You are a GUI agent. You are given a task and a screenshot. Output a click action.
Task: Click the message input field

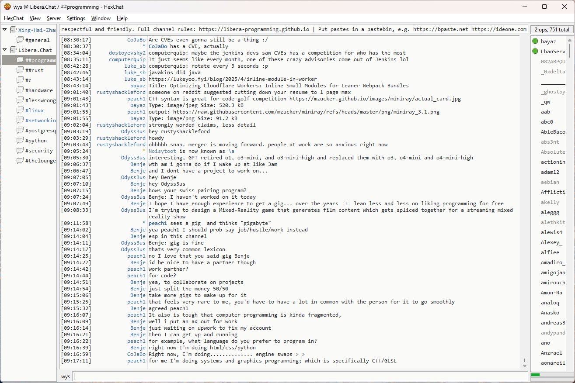[300, 376]
